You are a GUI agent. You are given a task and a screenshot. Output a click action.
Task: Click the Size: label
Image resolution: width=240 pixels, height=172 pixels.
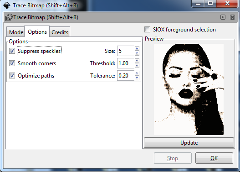click(x=110, y=51)
